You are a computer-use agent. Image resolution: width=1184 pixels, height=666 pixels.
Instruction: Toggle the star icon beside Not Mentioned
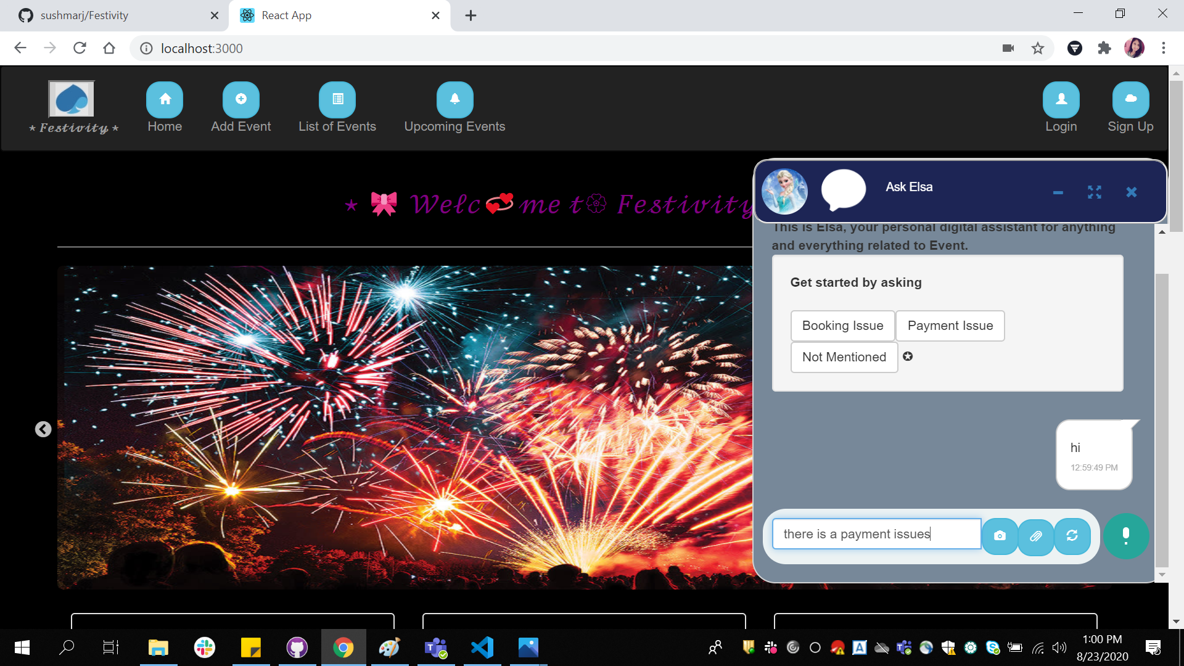click(908, 356)
